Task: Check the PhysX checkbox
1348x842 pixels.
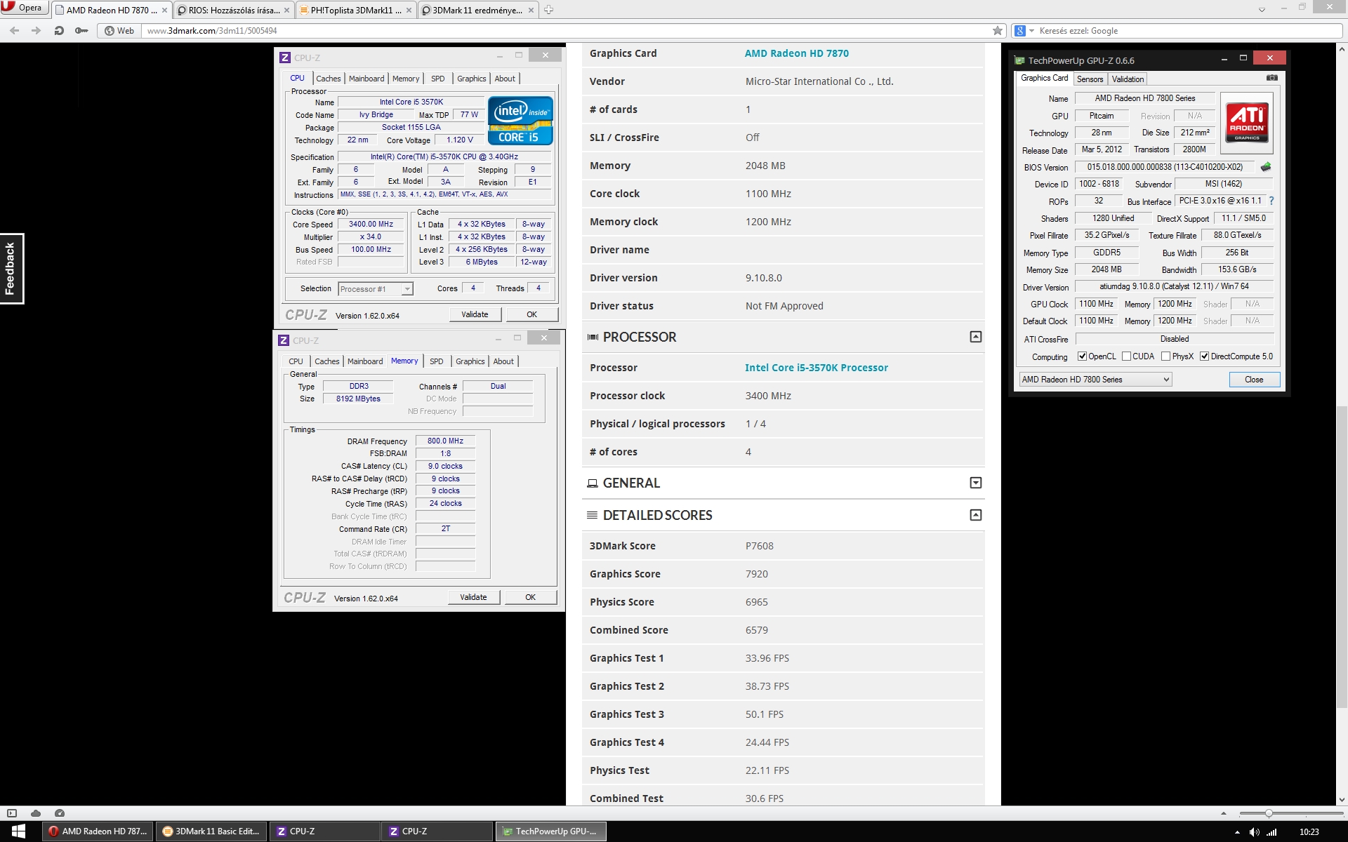Action: (x=1165, y=356)
